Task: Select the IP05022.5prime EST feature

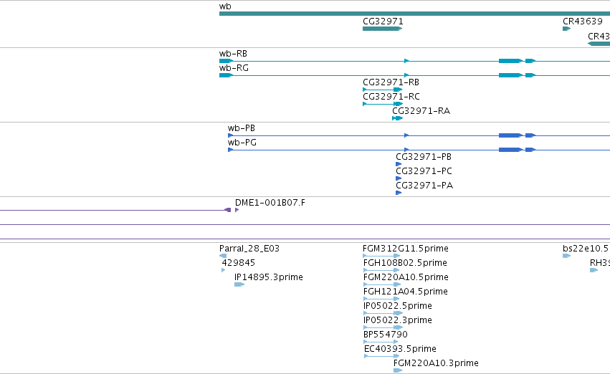Action: 383,313
